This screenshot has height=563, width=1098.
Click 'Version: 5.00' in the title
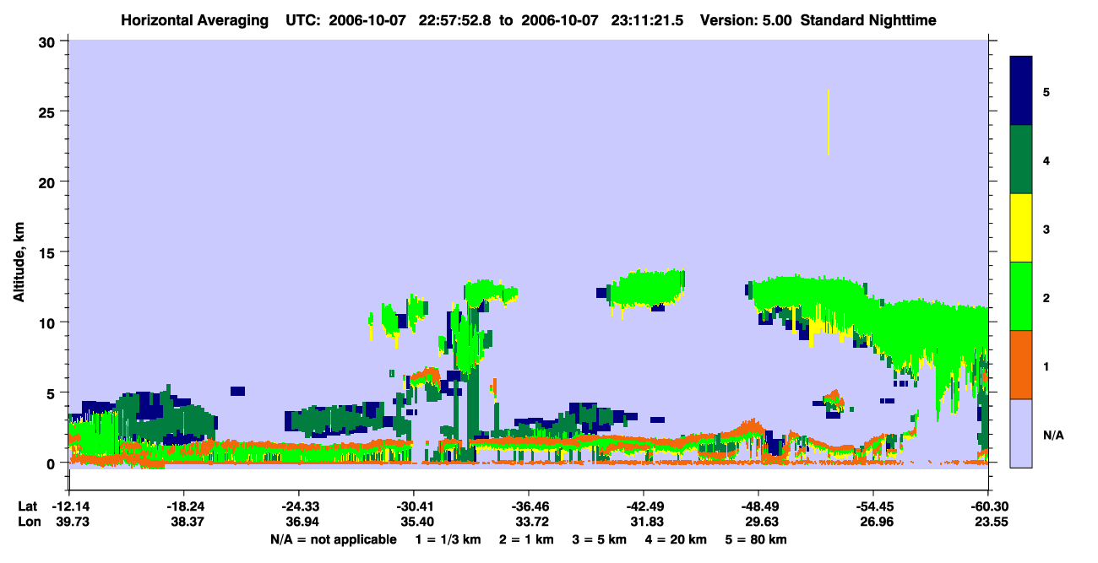(x=746, y=20)
